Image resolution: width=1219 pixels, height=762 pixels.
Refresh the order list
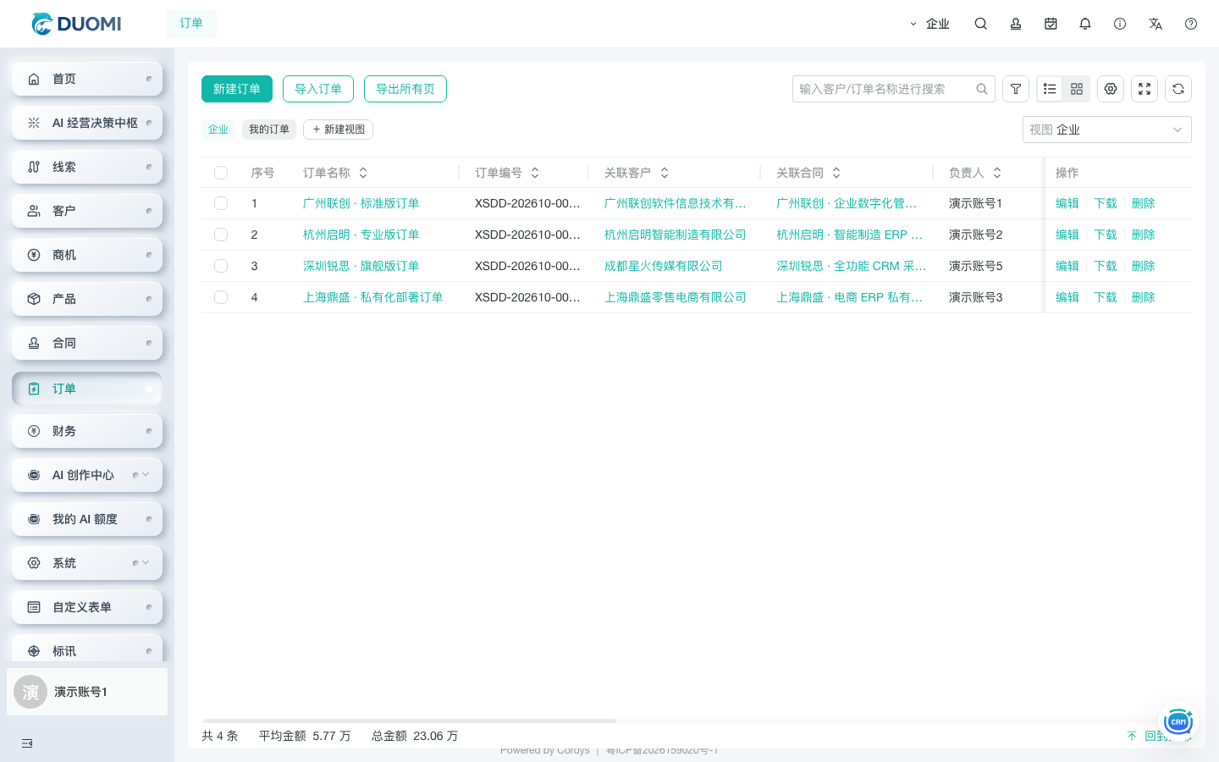(x=1178, y=89)
